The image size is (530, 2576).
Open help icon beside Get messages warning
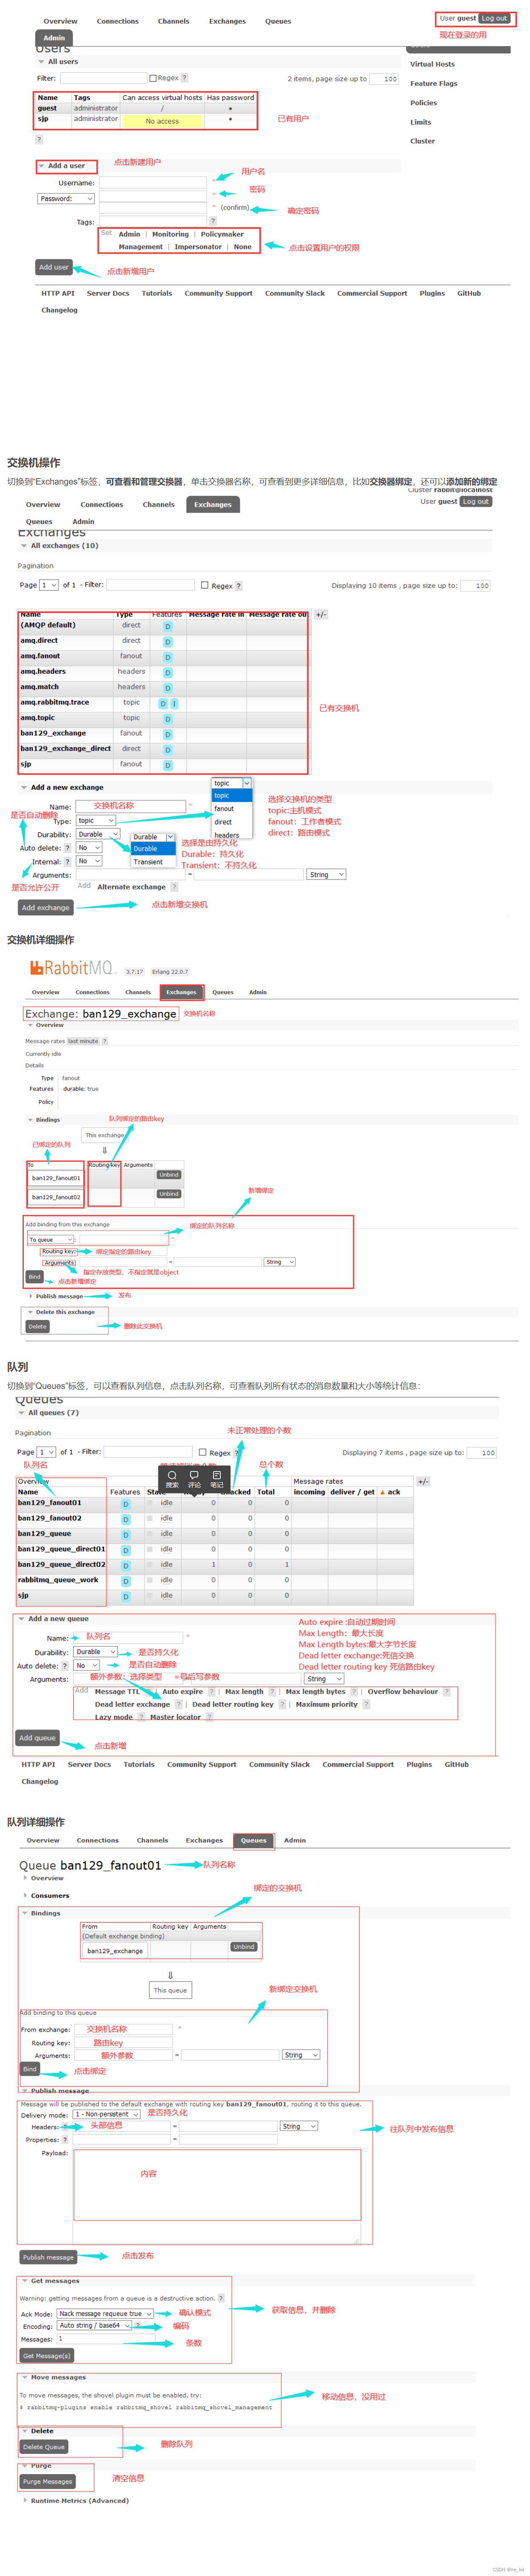point(221,2298)
